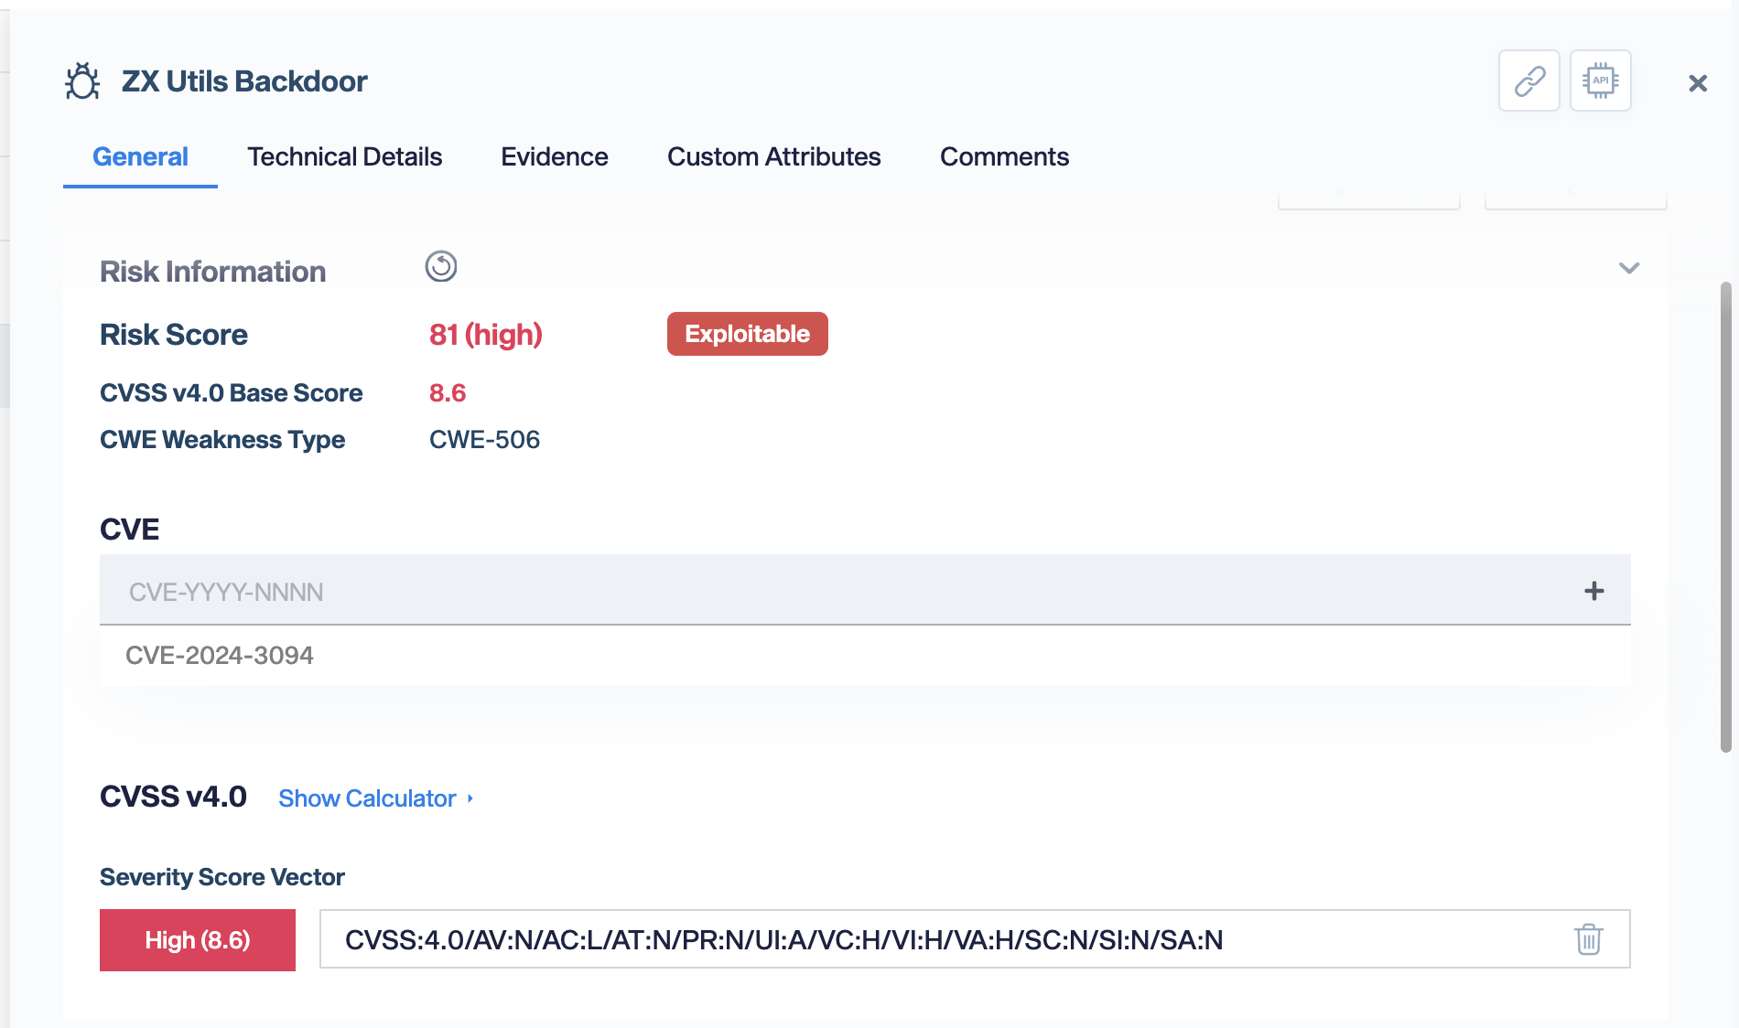
Task: Click the reset icon next to Risk Information
Action: click(441, 266)
